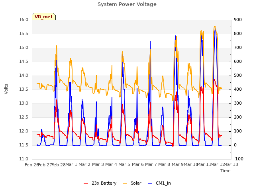
Task: Toggle the CM1_in legend entry
Action: [159, 183]
